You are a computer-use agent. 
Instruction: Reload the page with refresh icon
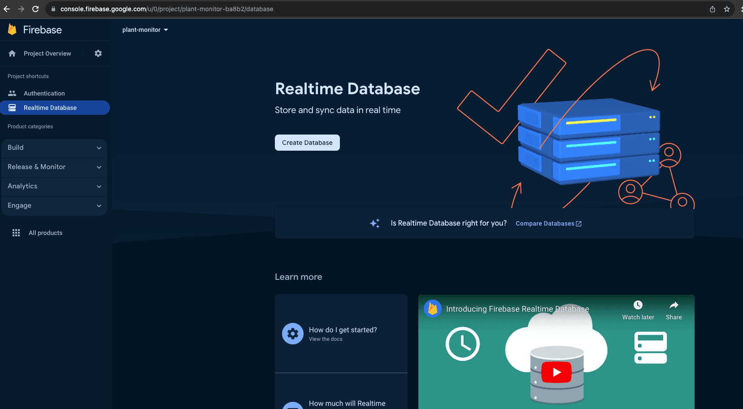click(x=35, y=9)
